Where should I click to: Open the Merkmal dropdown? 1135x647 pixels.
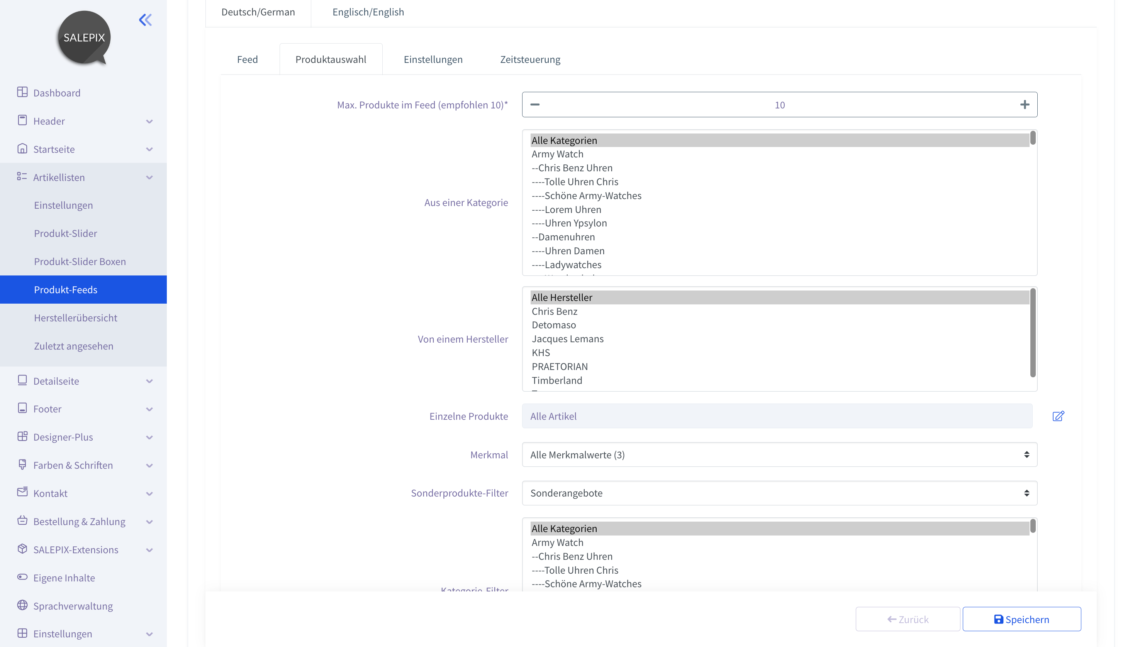tap(779, 454)
